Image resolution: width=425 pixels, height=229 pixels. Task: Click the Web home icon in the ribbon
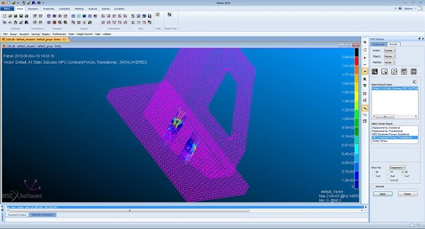pyautogui.click(x=158, y=15)
